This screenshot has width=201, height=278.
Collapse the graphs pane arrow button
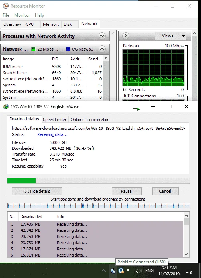126,36
